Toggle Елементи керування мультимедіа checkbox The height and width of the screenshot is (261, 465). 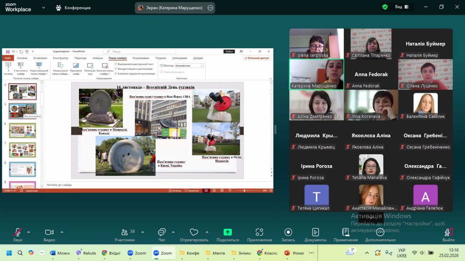116,73
